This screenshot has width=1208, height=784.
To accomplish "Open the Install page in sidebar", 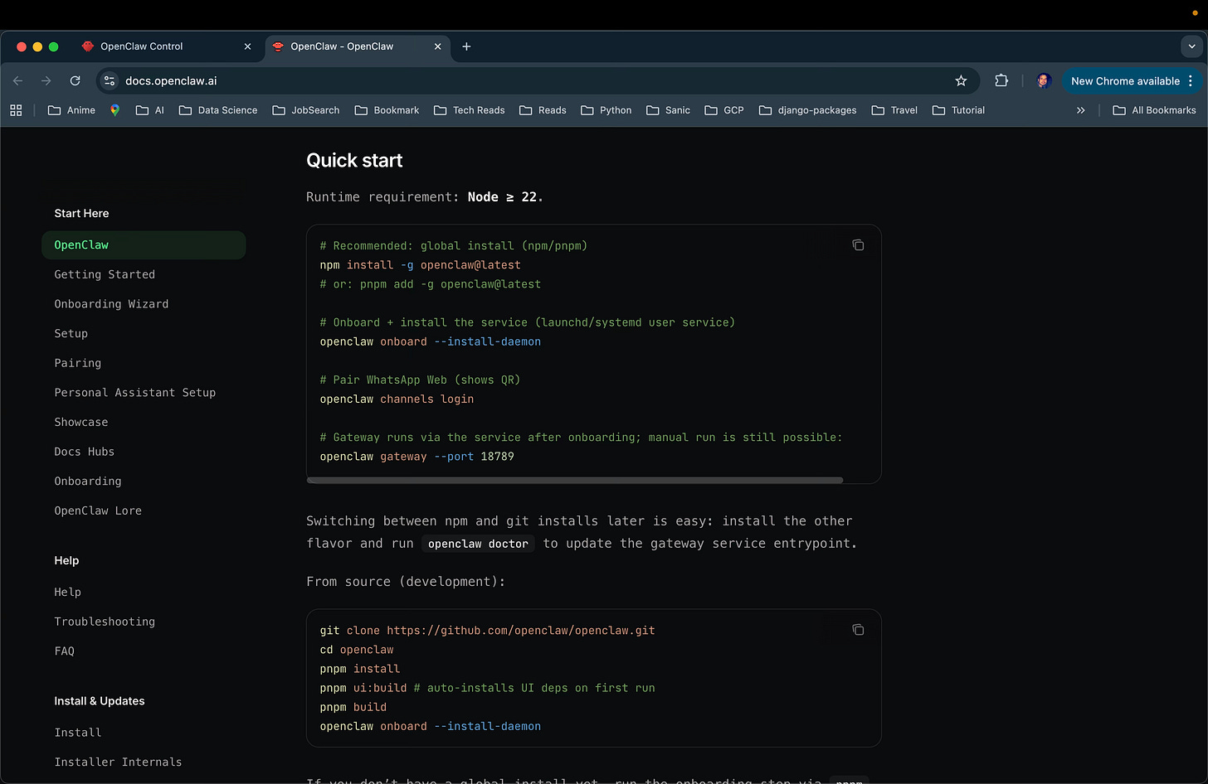I will coord(77,733).
